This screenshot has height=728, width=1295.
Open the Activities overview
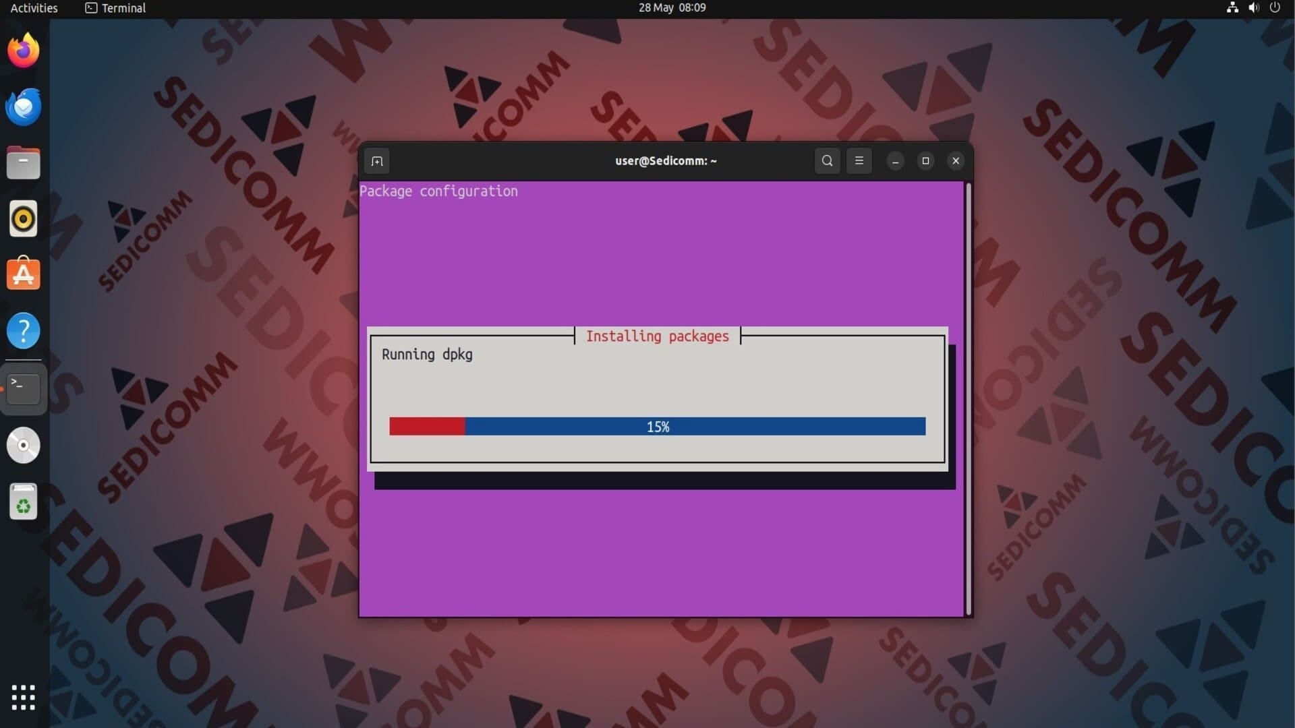click(34, 8)
